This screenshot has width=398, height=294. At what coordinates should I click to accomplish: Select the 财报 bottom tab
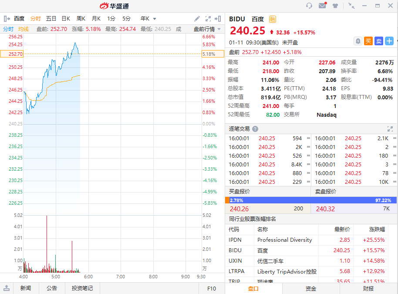pos(368,288)
